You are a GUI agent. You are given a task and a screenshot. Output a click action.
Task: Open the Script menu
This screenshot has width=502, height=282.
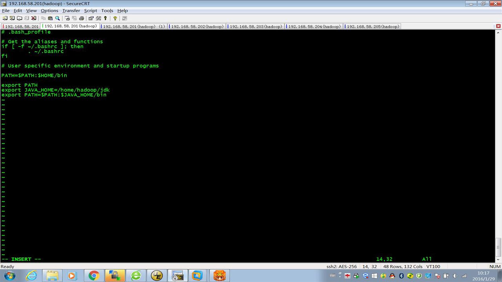pyautogui.click(x=91, y=11)
